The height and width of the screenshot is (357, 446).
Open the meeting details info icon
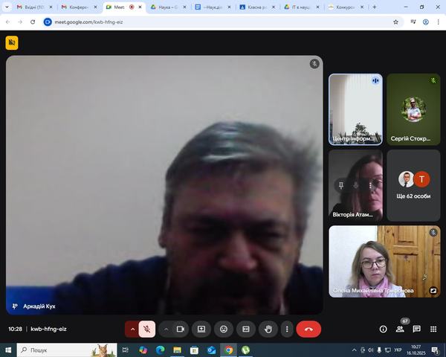pos(384,329)
